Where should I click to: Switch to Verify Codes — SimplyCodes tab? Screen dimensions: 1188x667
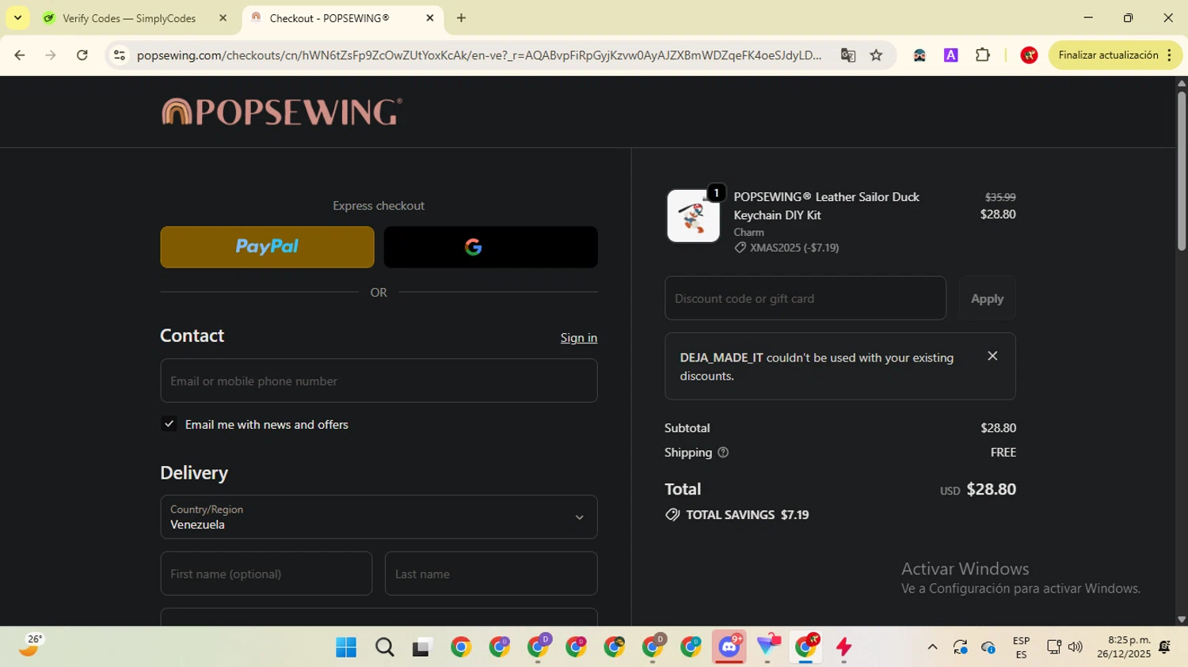(129, 18)
